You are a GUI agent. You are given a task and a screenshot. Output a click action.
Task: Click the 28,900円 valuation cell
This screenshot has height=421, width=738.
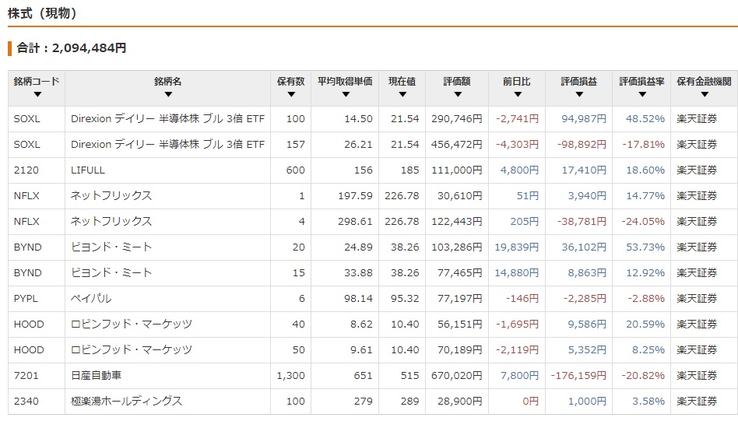pos(460,402)
